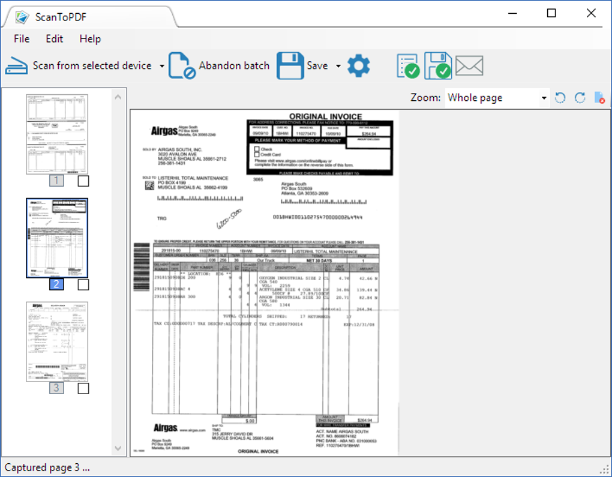The image size is (612, 477).
Task: Select the page 3 thumbnail
Action: (57, 341)
